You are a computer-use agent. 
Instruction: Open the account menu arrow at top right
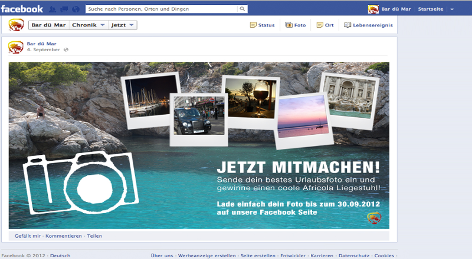pos(452,9)
